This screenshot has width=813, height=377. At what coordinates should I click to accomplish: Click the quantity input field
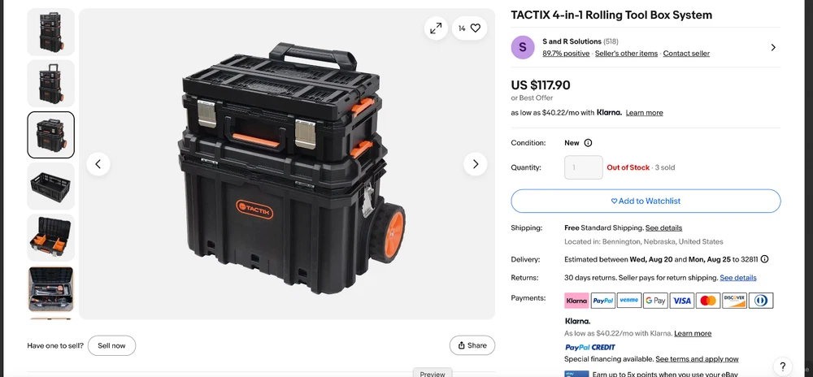(x=583, y=167)
